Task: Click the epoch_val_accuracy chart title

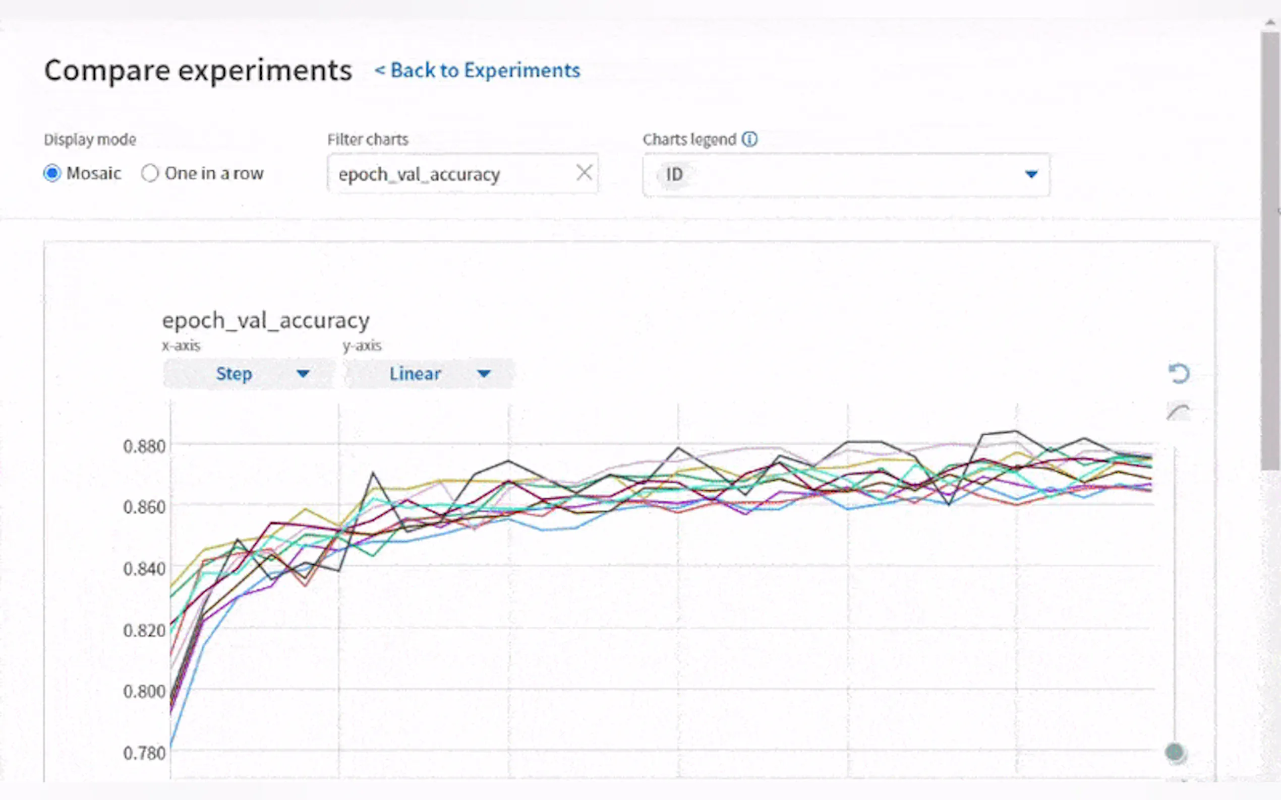Action: point(265,320)
